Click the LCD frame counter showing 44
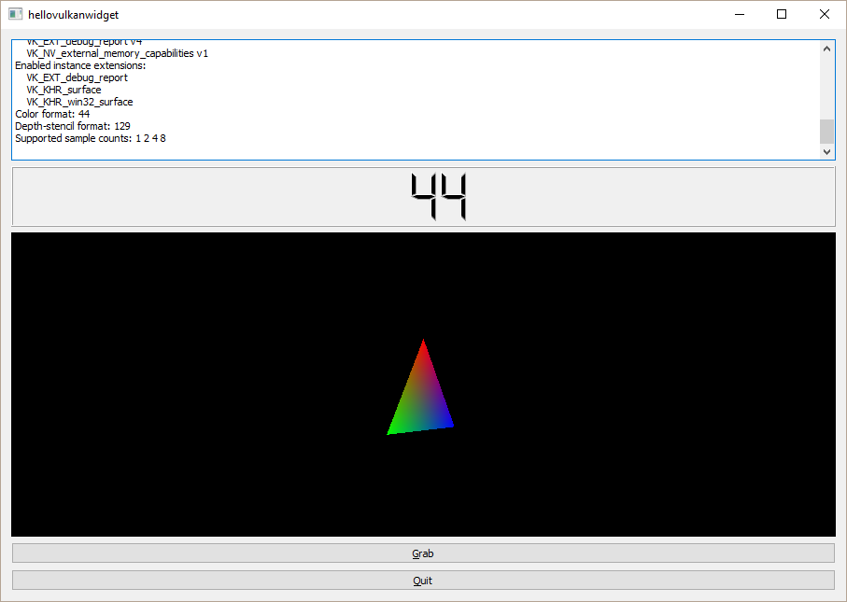This screenshot has width=847, height=602. click(x=436, y=196)
